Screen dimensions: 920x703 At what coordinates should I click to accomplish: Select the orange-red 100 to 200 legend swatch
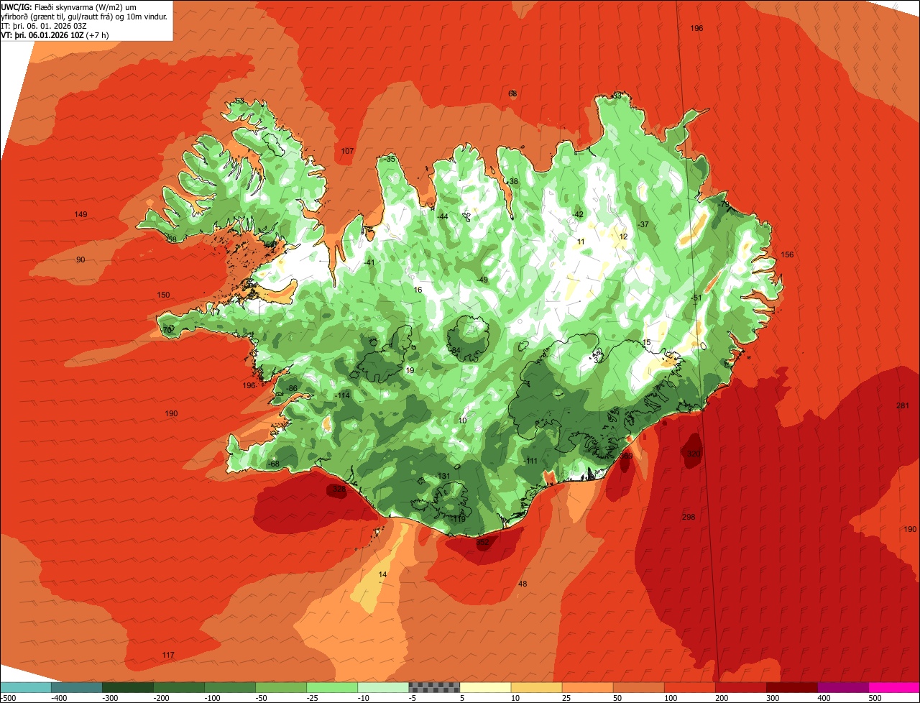pos(689,687)
